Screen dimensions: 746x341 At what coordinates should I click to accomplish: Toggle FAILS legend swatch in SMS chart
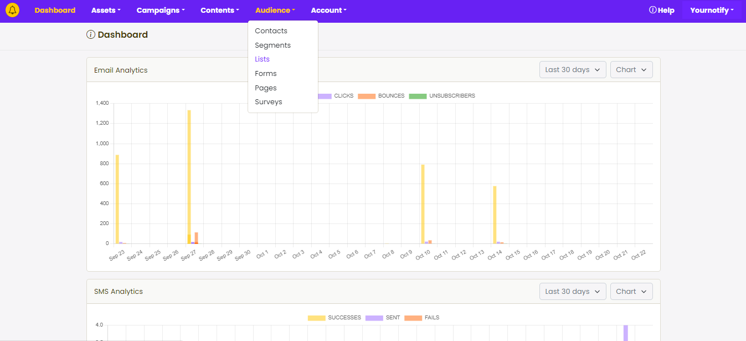click(413, 318)
